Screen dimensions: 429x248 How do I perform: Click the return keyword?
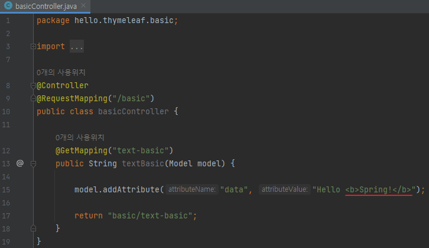[89, 215]
